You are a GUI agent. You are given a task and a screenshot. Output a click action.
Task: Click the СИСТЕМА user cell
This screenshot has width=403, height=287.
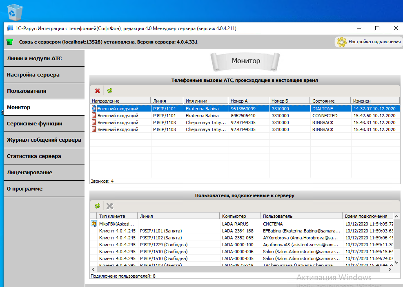pos(302,224)
